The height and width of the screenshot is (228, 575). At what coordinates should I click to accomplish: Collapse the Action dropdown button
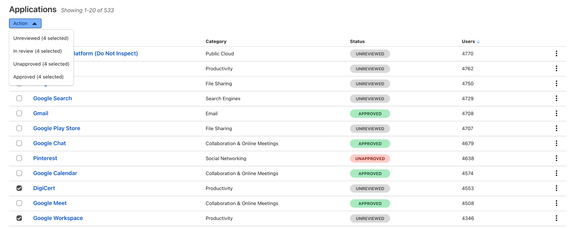tap(25, 24)
